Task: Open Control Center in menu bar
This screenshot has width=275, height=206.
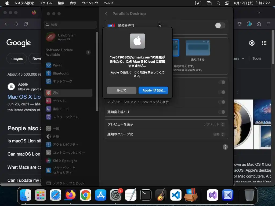Action: [x=227, y=3]
